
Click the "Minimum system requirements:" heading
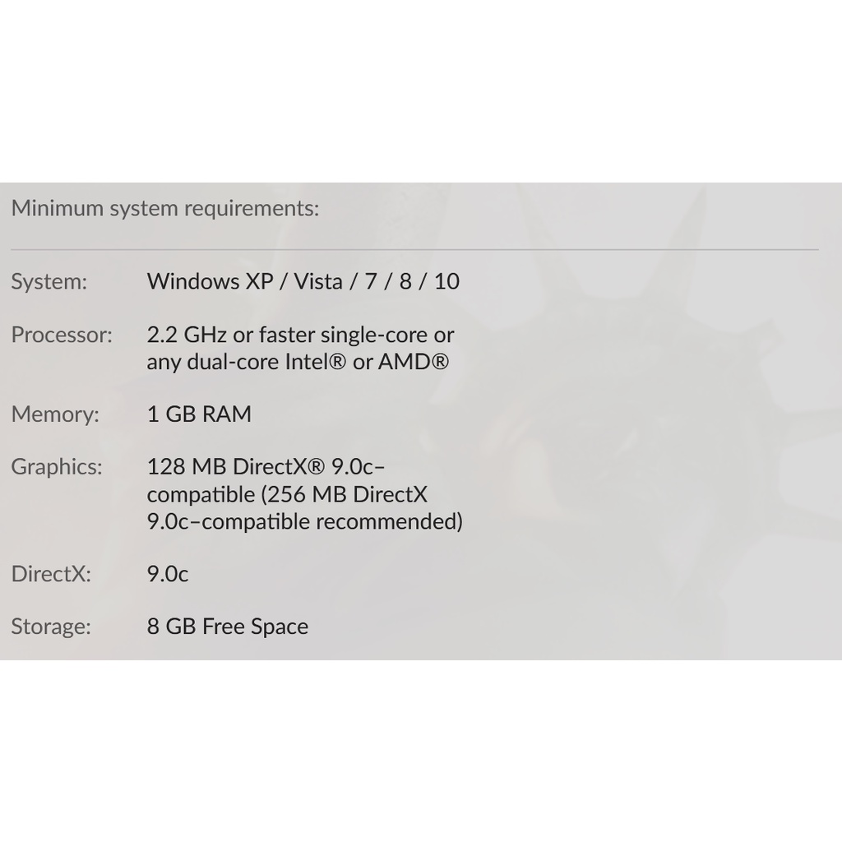click(164, 208)
